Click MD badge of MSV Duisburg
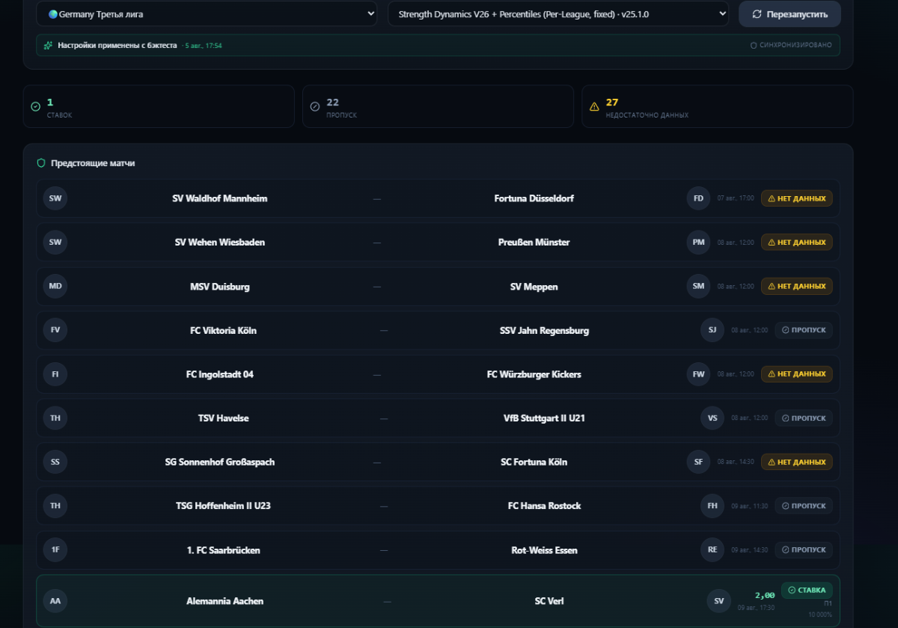898x628 pixels. click(55, 286)
